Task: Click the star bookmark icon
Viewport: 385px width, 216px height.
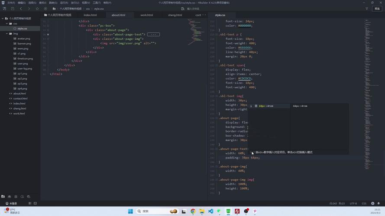Action: (37, 9)
